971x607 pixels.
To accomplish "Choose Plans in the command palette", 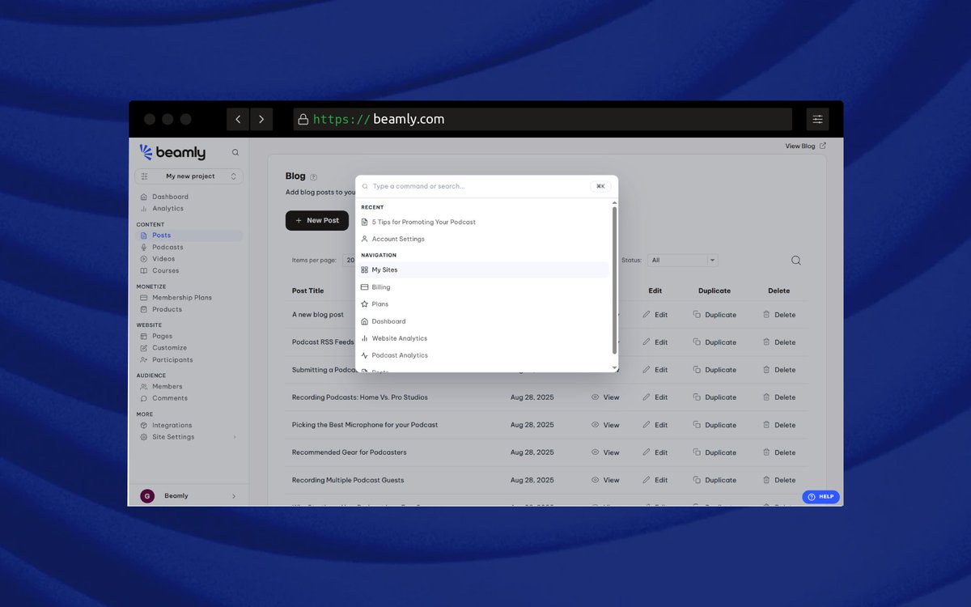I will tap(482, 304).
